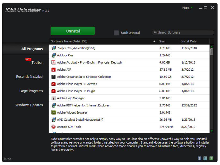Viewport: 220px width, 165px height.
Task: Click the Adblock Plus row icon
Action: pyautogui.click(x=53, y=55)
